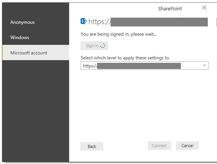The width and height of the screenshot is (217, 164).
Task: Click the Sign in button
Action: (94, 46)
